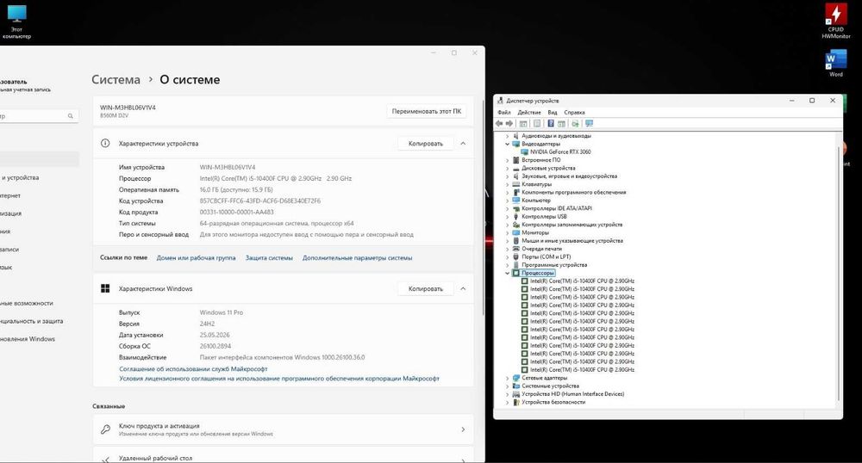Select Контроллеры запоминающих устройств row

click(x=572, y=225)
